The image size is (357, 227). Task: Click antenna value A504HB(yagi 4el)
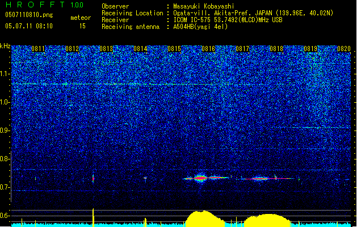(200, 27)
